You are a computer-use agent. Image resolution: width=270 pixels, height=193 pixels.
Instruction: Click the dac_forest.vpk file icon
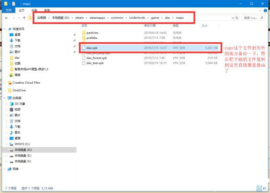(84, 58)
